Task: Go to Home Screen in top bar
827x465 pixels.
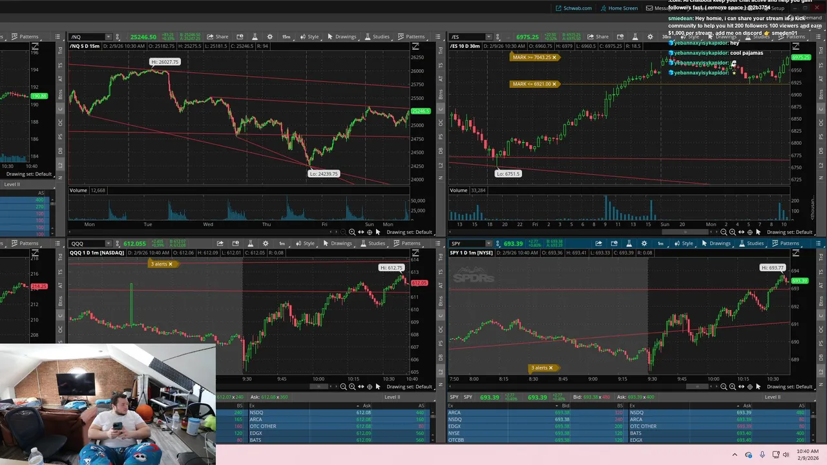Action: click(619, 8)
